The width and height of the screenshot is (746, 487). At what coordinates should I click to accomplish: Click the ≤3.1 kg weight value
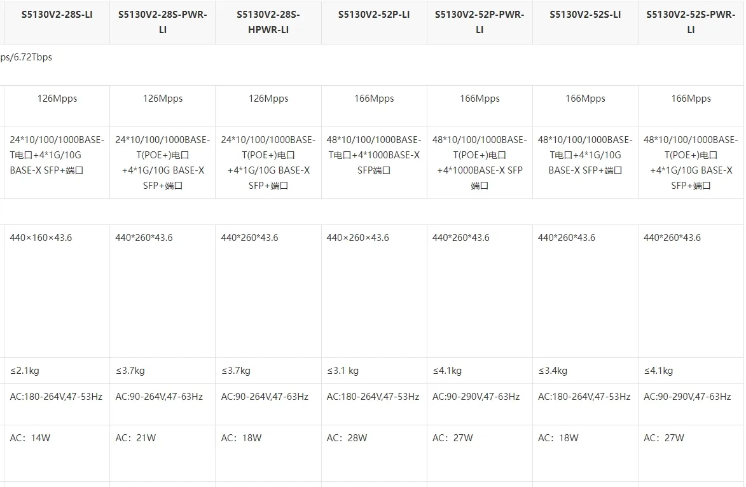click(343, 371)
